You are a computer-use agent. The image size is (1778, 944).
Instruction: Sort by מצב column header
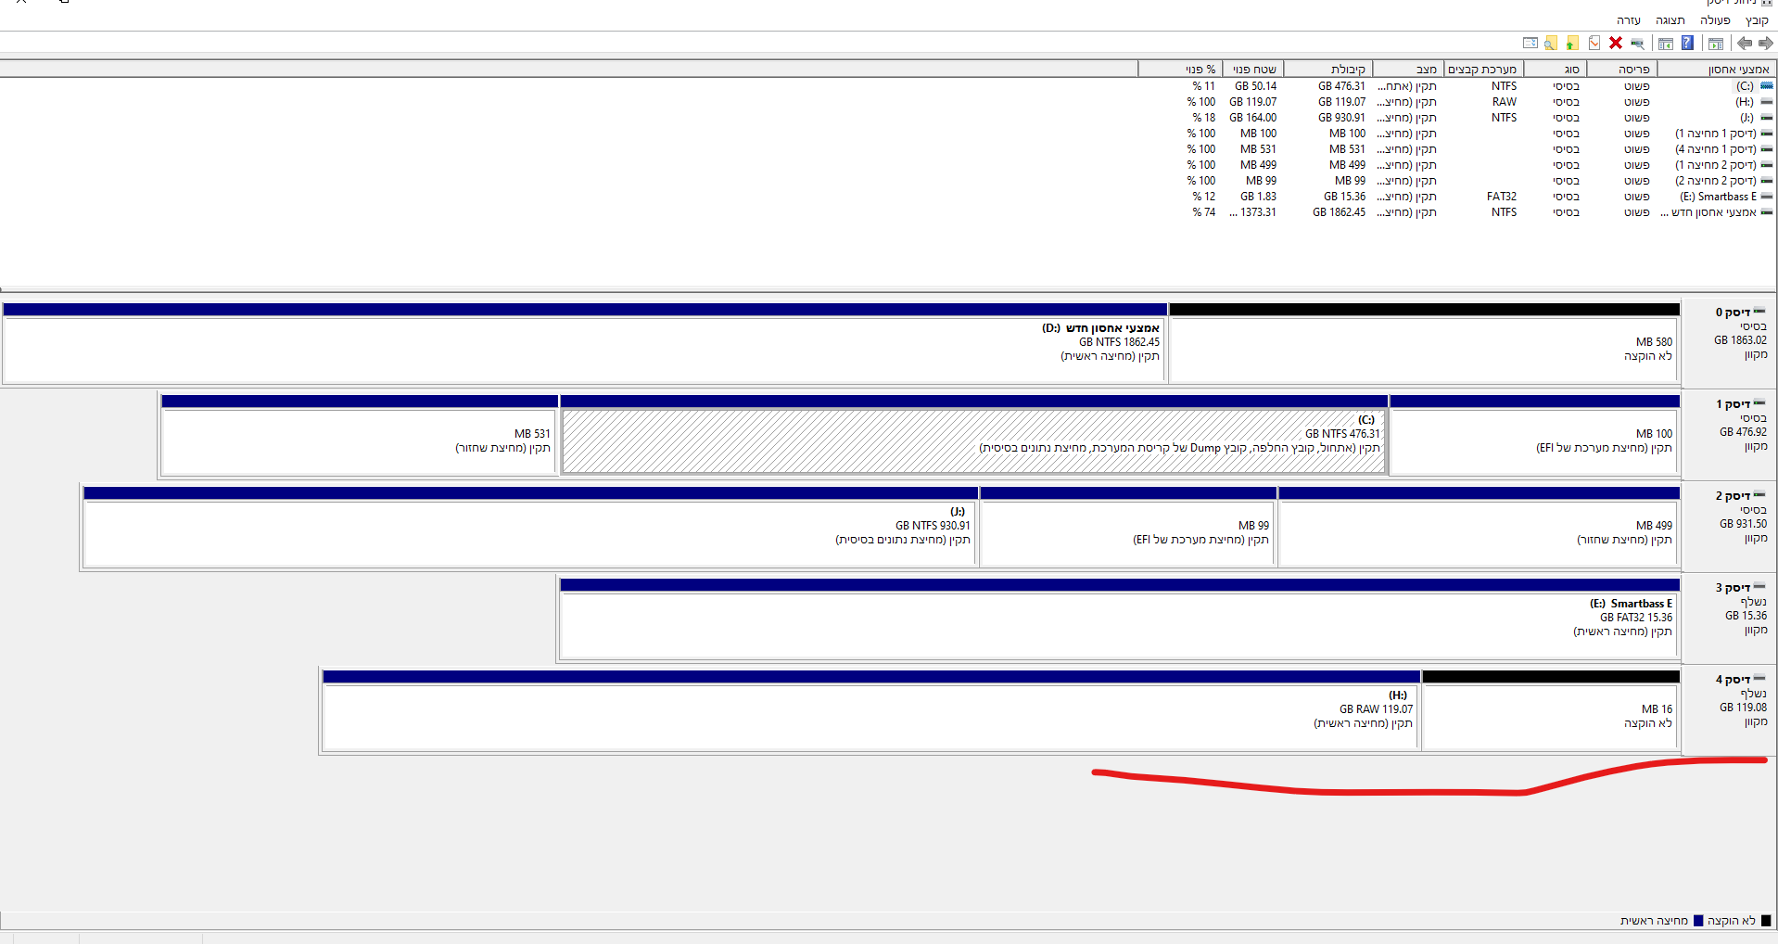tap(1409, 70)
